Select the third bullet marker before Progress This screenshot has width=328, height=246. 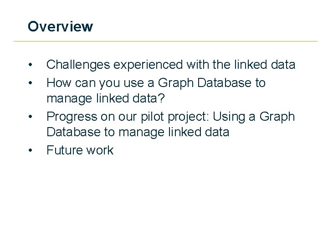coord(31,117)
